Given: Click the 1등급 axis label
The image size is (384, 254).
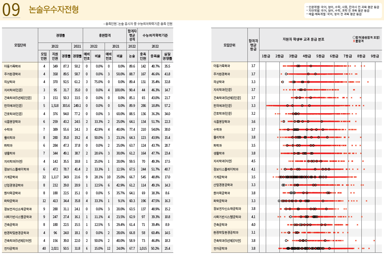Looking at the screenshot, I should point(266,56).
